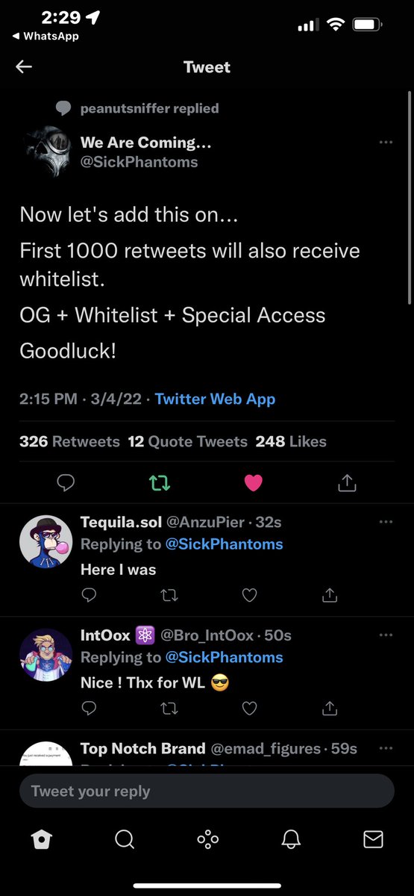Viewport: 414px width, 896px height.
Task: Tap the back arrow in the Tweet header
Action: click(x=24, y=67)
